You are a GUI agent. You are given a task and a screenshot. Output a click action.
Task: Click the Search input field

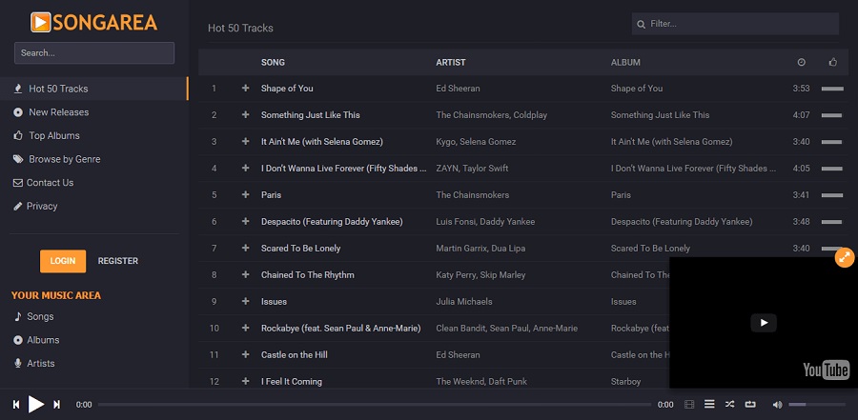coord(94,53)
